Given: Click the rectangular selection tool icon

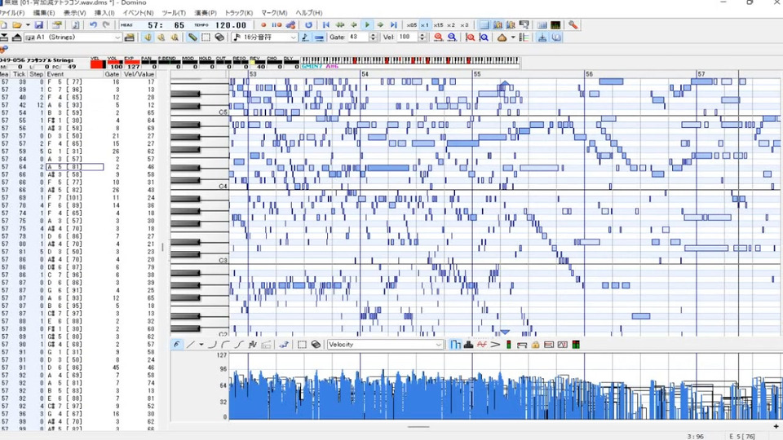Looking at the screenshot, I should (x=206, y=37).
